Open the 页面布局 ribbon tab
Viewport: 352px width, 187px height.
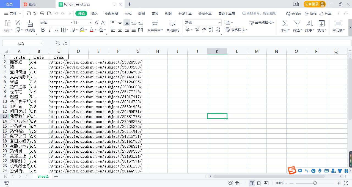pyautogui.click(x=111, y=13)
